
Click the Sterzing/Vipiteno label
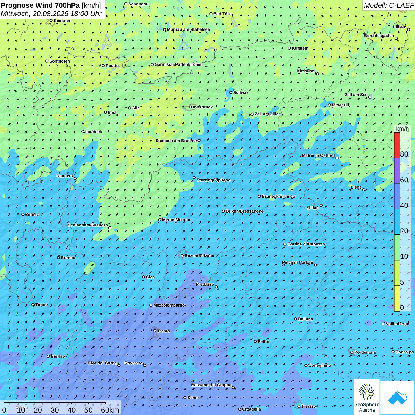pyautogui.click(x=213, y=180)
